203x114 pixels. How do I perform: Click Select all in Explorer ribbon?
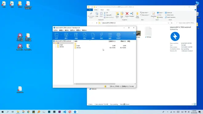169,13
